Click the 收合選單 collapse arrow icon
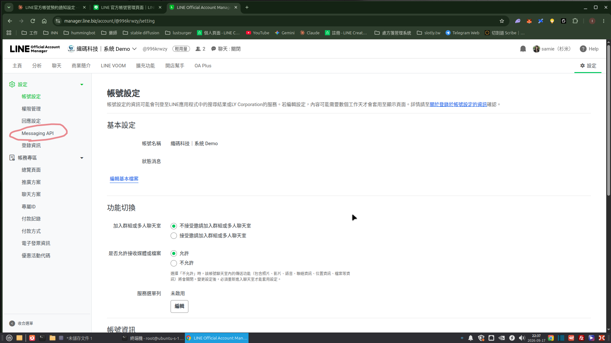This screenshot has width=611, height=343. (x=12, y=323)
